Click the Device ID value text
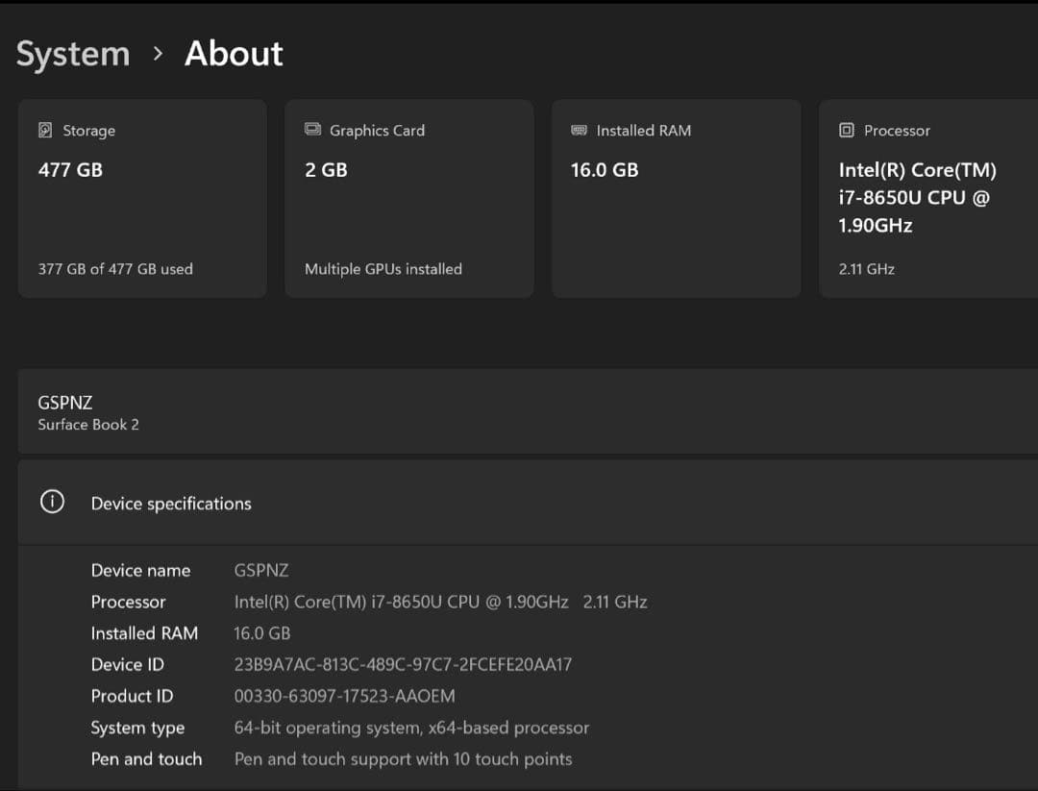This screenshot has width=1038, height=791. [x=403, y=664]
